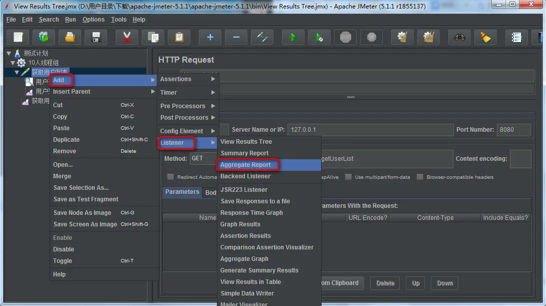Click the 测试计划 flask icon in tree
Viewport: 546px width, 306px height.
point(17,53)
